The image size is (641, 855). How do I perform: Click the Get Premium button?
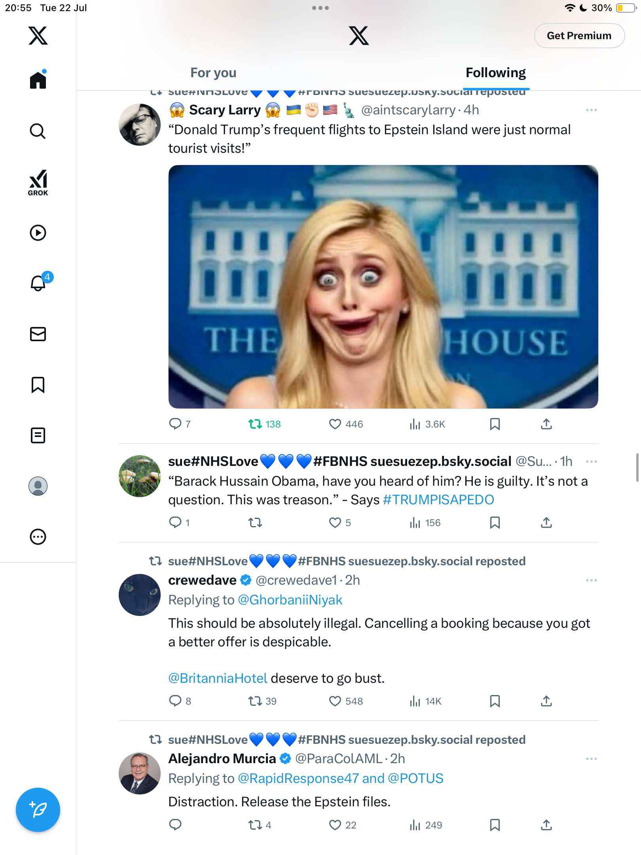tap(579, 36)
